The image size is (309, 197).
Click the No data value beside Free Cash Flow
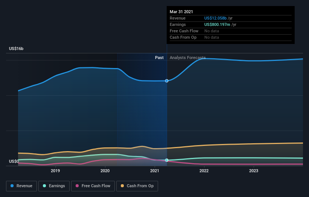click(x=212, y=31)
